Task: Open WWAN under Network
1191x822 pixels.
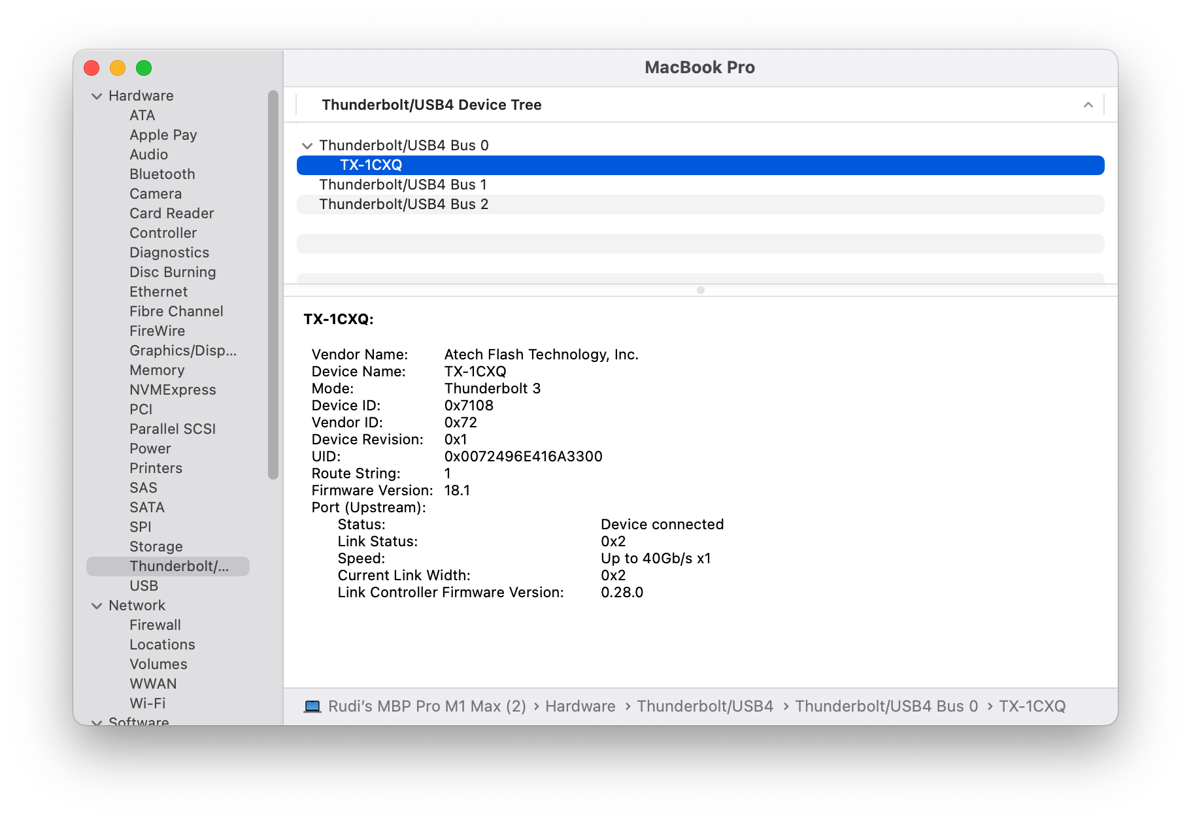Action: 153,684
